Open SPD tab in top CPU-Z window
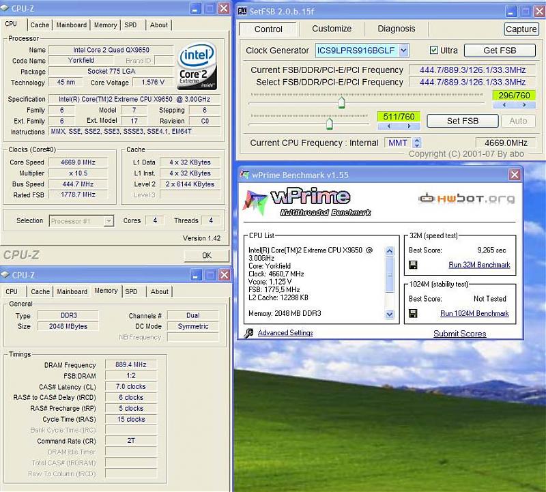This screenshot has height=492, width=546. pyautogui.click(x=130, y=25)
